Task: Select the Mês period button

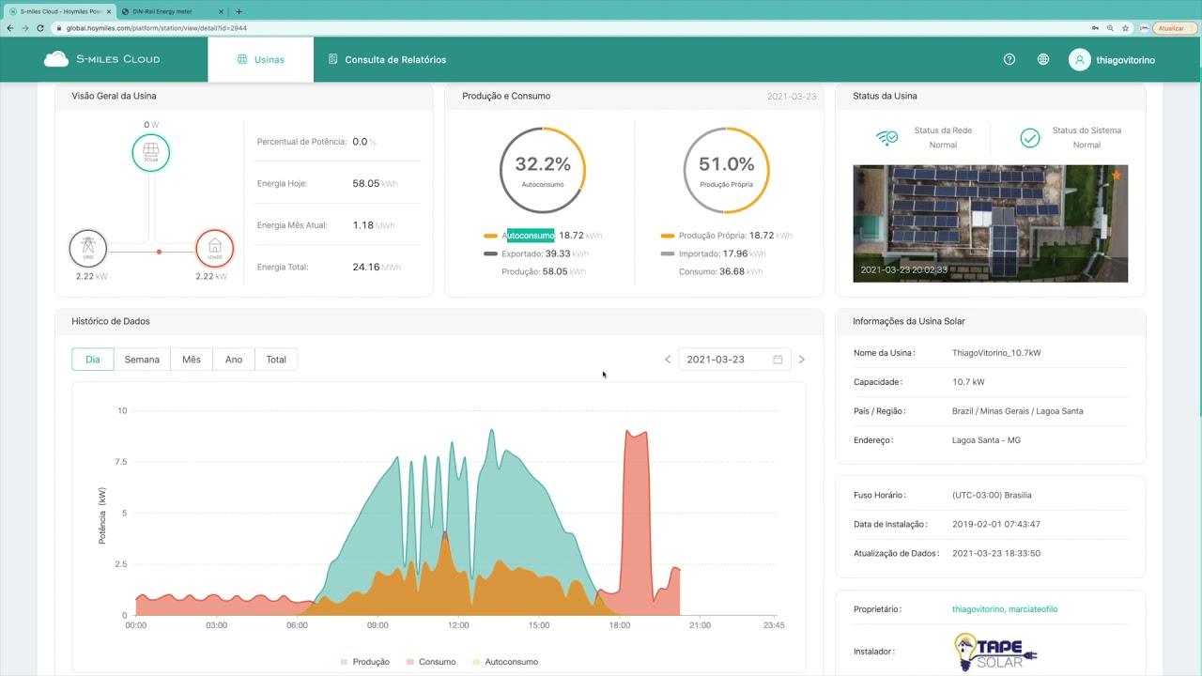Action: [x=192, y=360]
